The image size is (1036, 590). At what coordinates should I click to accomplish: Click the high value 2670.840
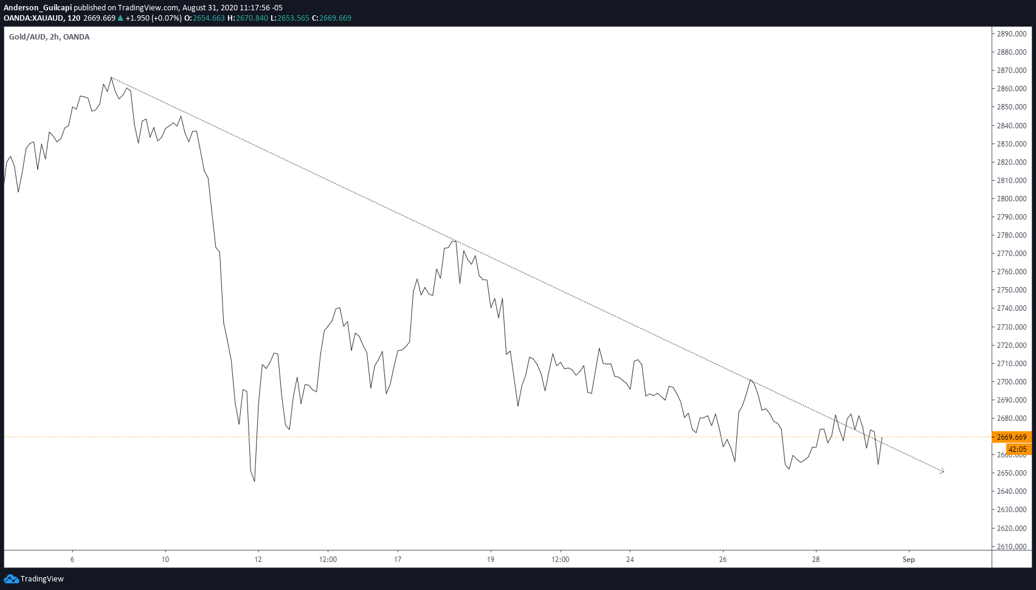(252, 18)
